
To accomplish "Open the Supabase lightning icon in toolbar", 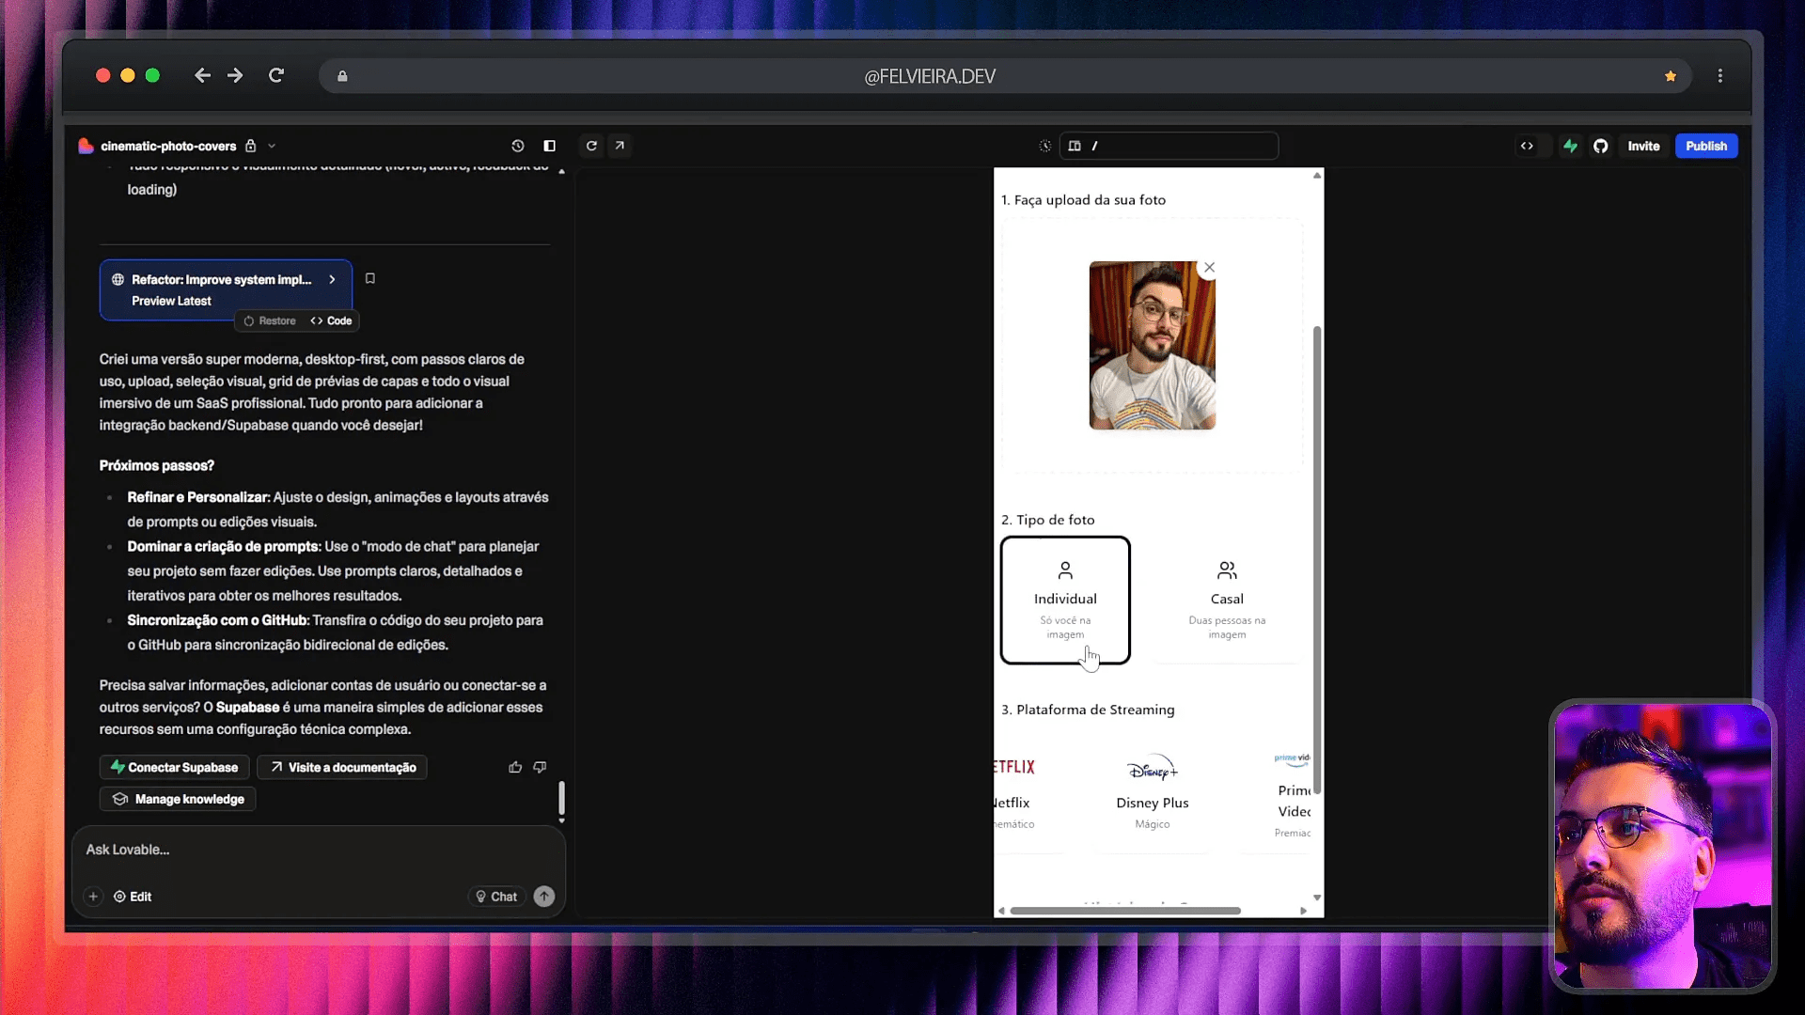I will 1570,146.
